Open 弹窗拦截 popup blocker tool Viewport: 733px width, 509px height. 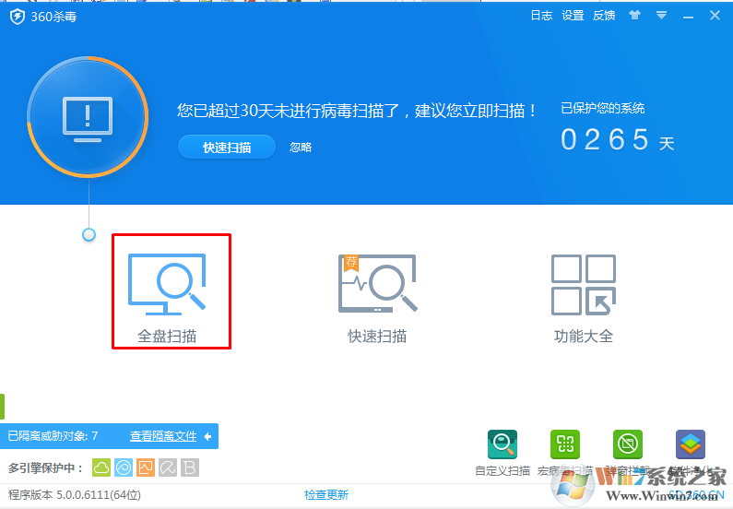[628, 445]
